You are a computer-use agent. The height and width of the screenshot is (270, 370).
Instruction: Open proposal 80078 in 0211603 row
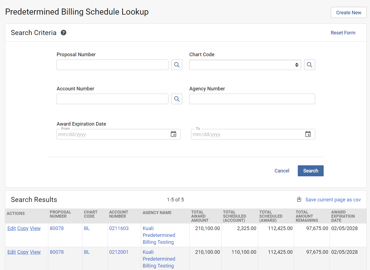[57, 228]
